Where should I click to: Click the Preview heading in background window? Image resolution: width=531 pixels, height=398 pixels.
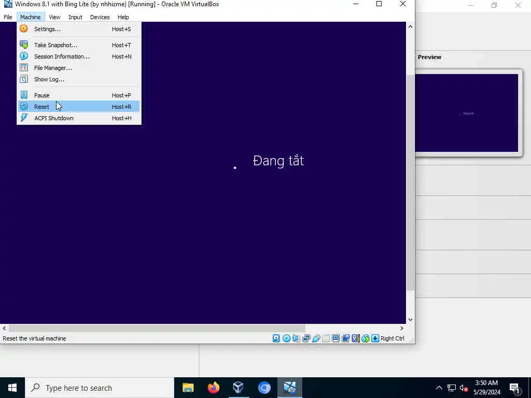(x=429, y=57)
